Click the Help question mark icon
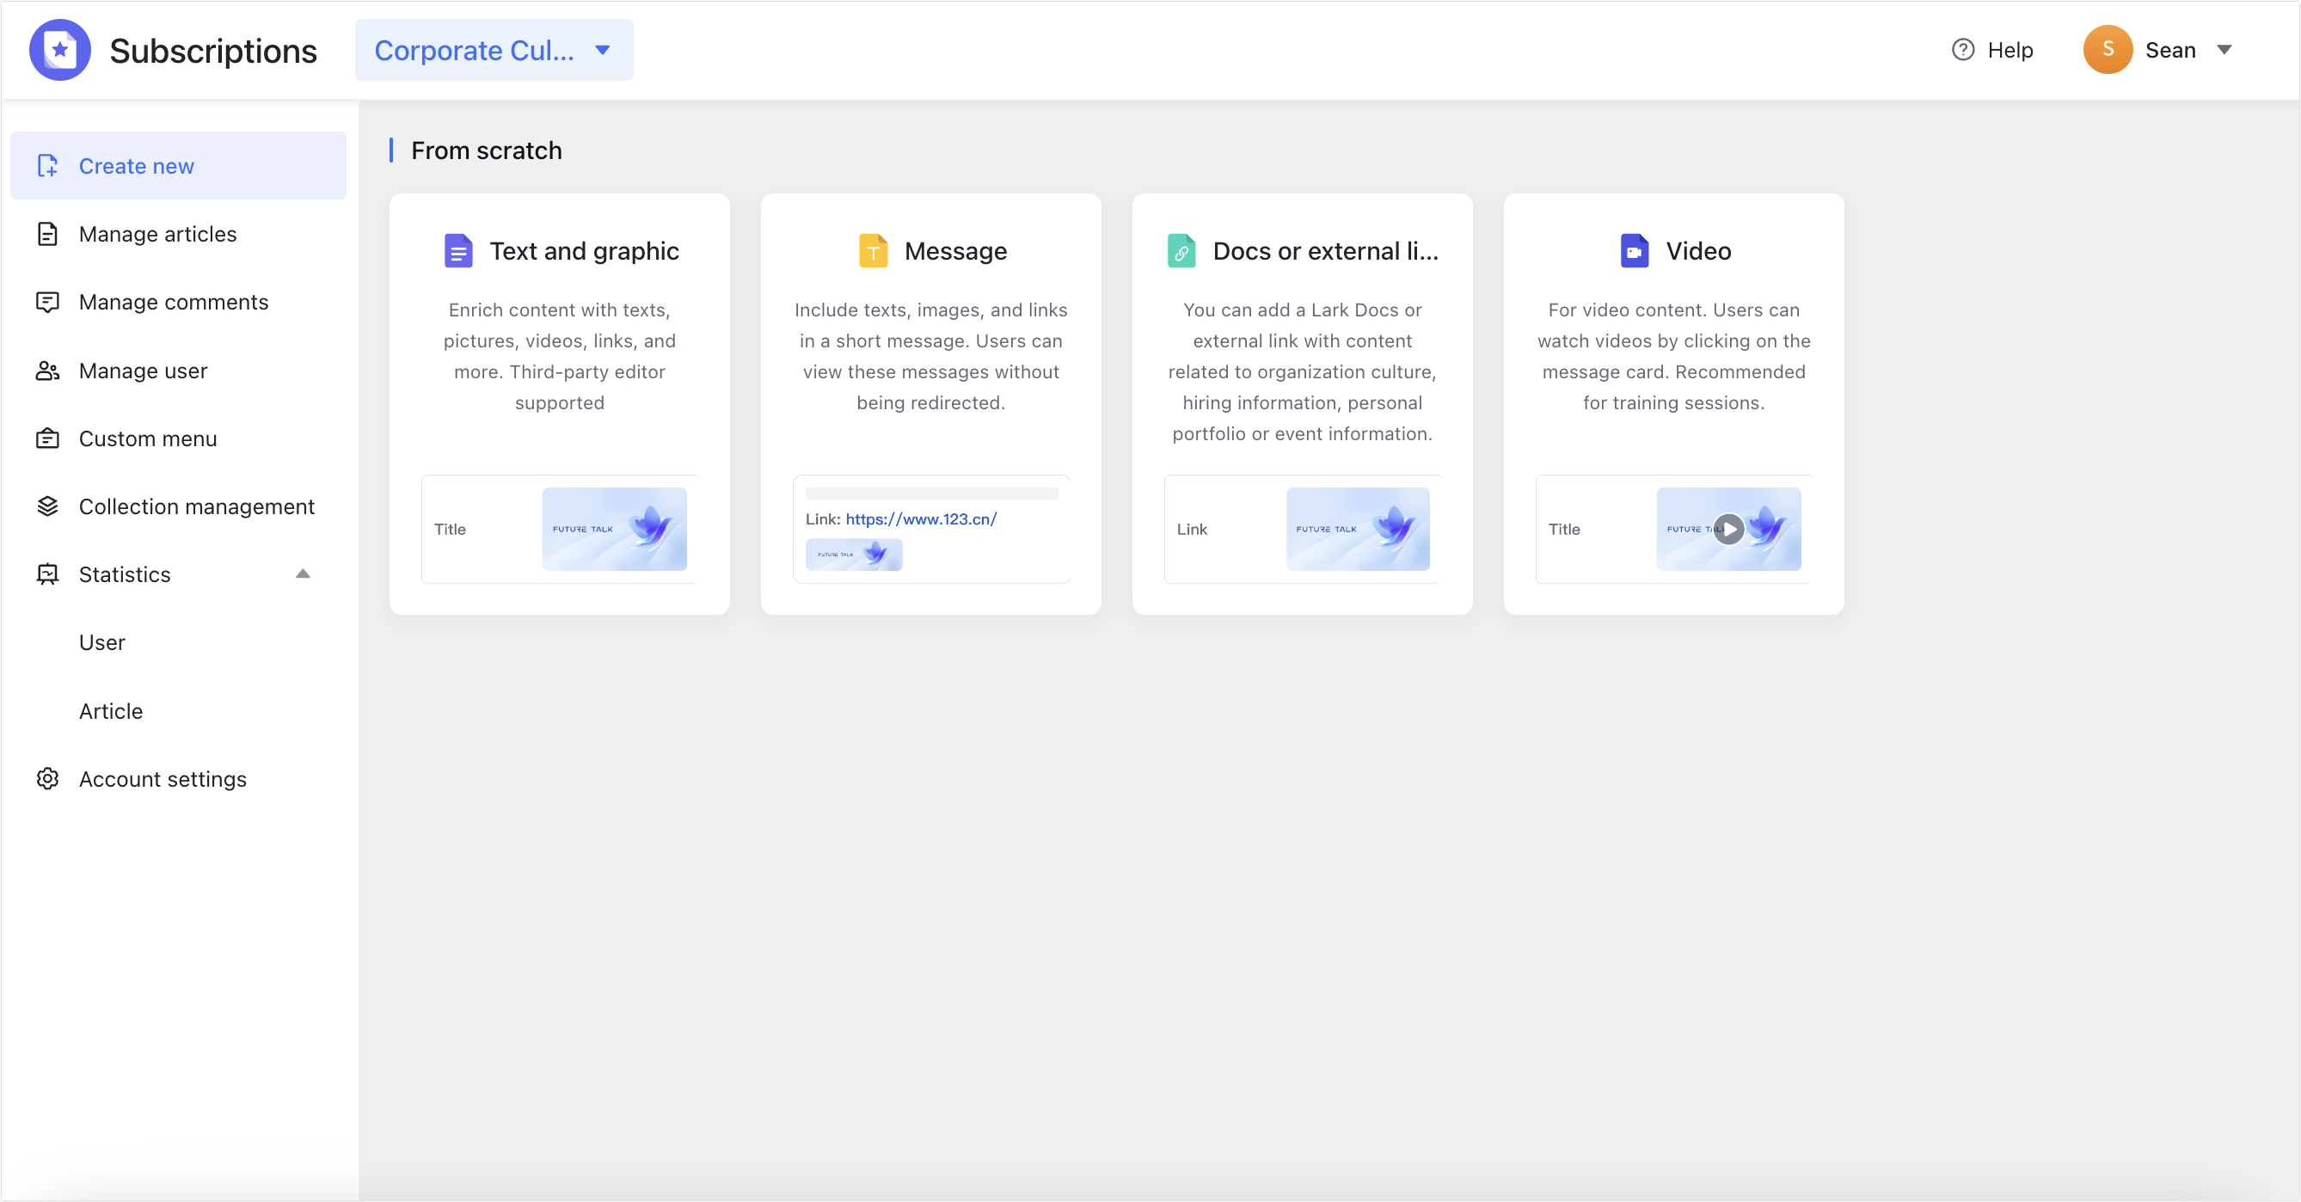 tap(1962, 50)
